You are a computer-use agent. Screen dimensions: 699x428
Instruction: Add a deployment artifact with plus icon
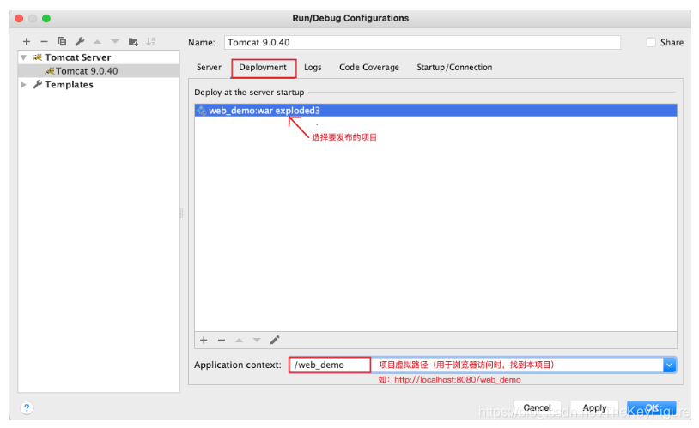coord(204,340)
